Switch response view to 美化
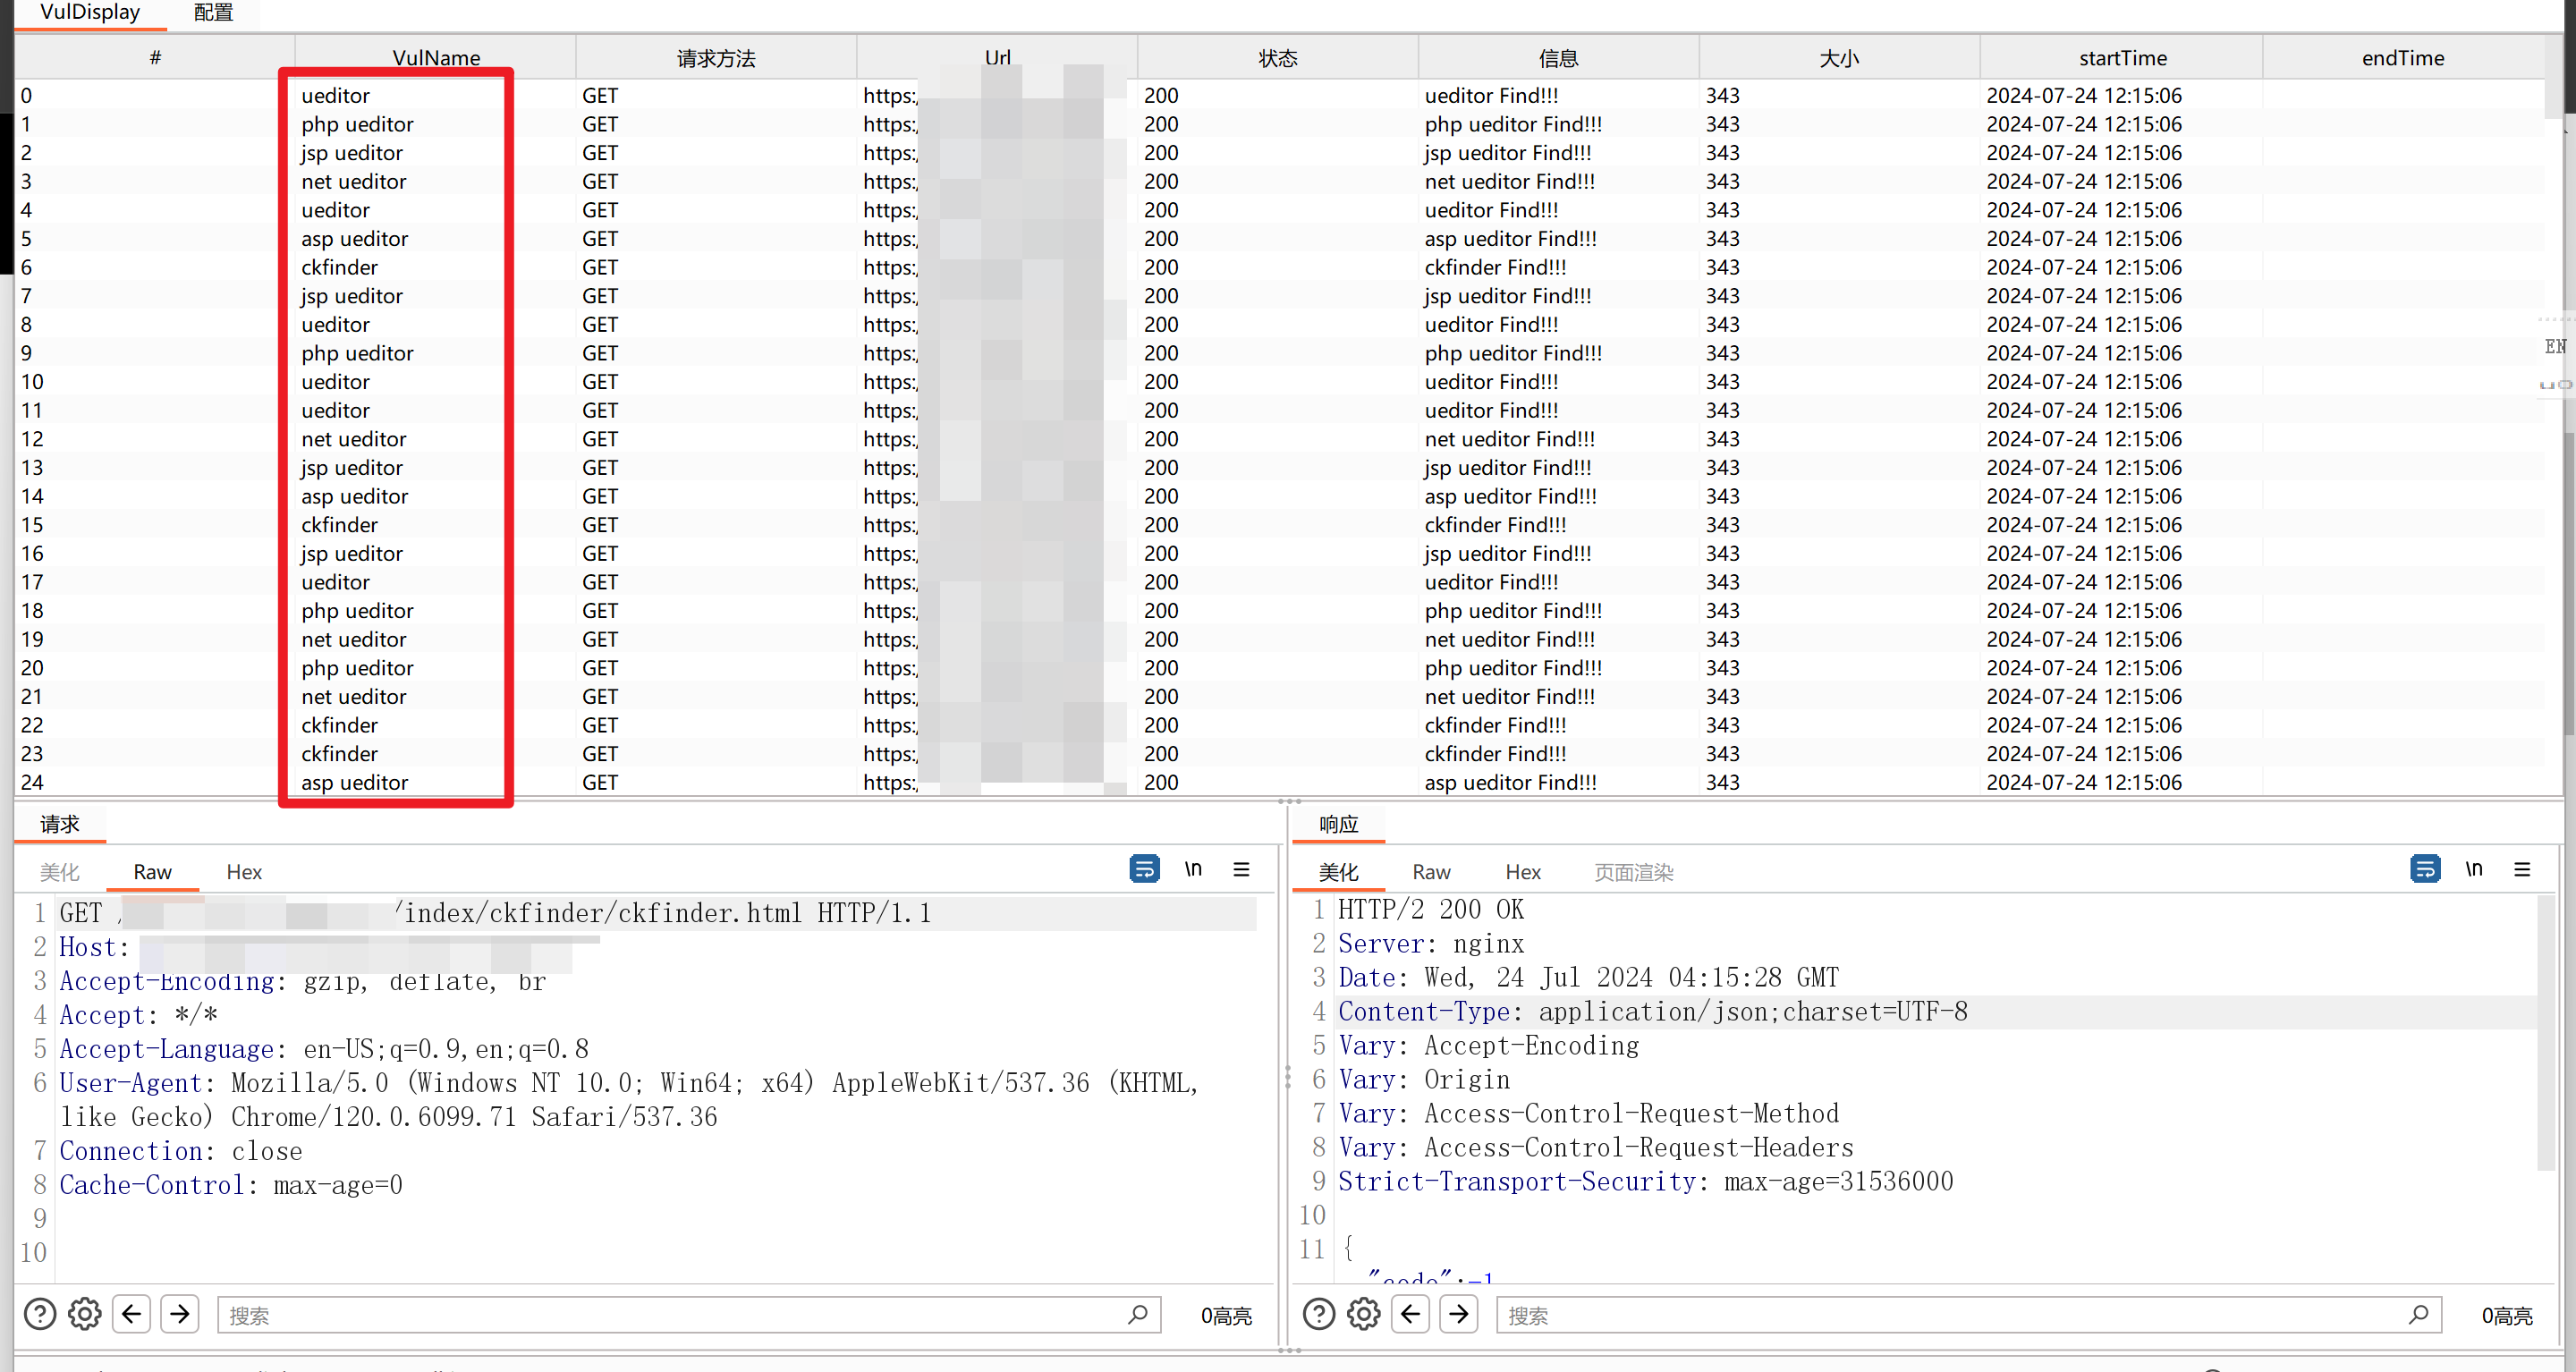Image resolution: width=2576 pixels, height=1372 pixels. click(x=1338, y=872)
